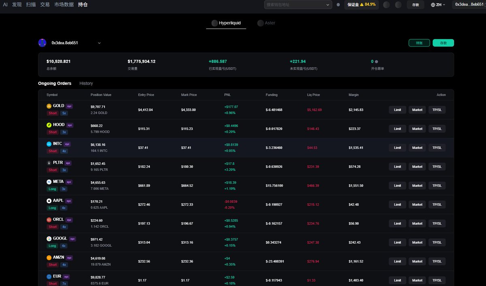486x286 pixels.
Task: Click the AAPL token icon
Action: [x=49, y=201]
